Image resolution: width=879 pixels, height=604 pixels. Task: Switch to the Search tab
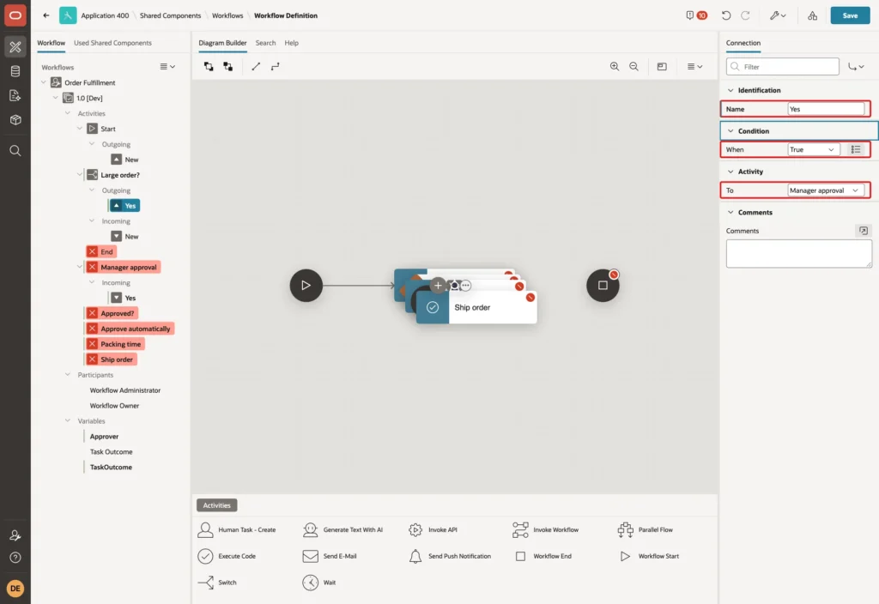(266, 43)
